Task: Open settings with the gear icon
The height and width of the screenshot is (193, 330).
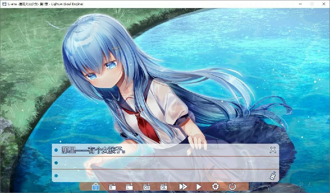Action: (215, 187)
